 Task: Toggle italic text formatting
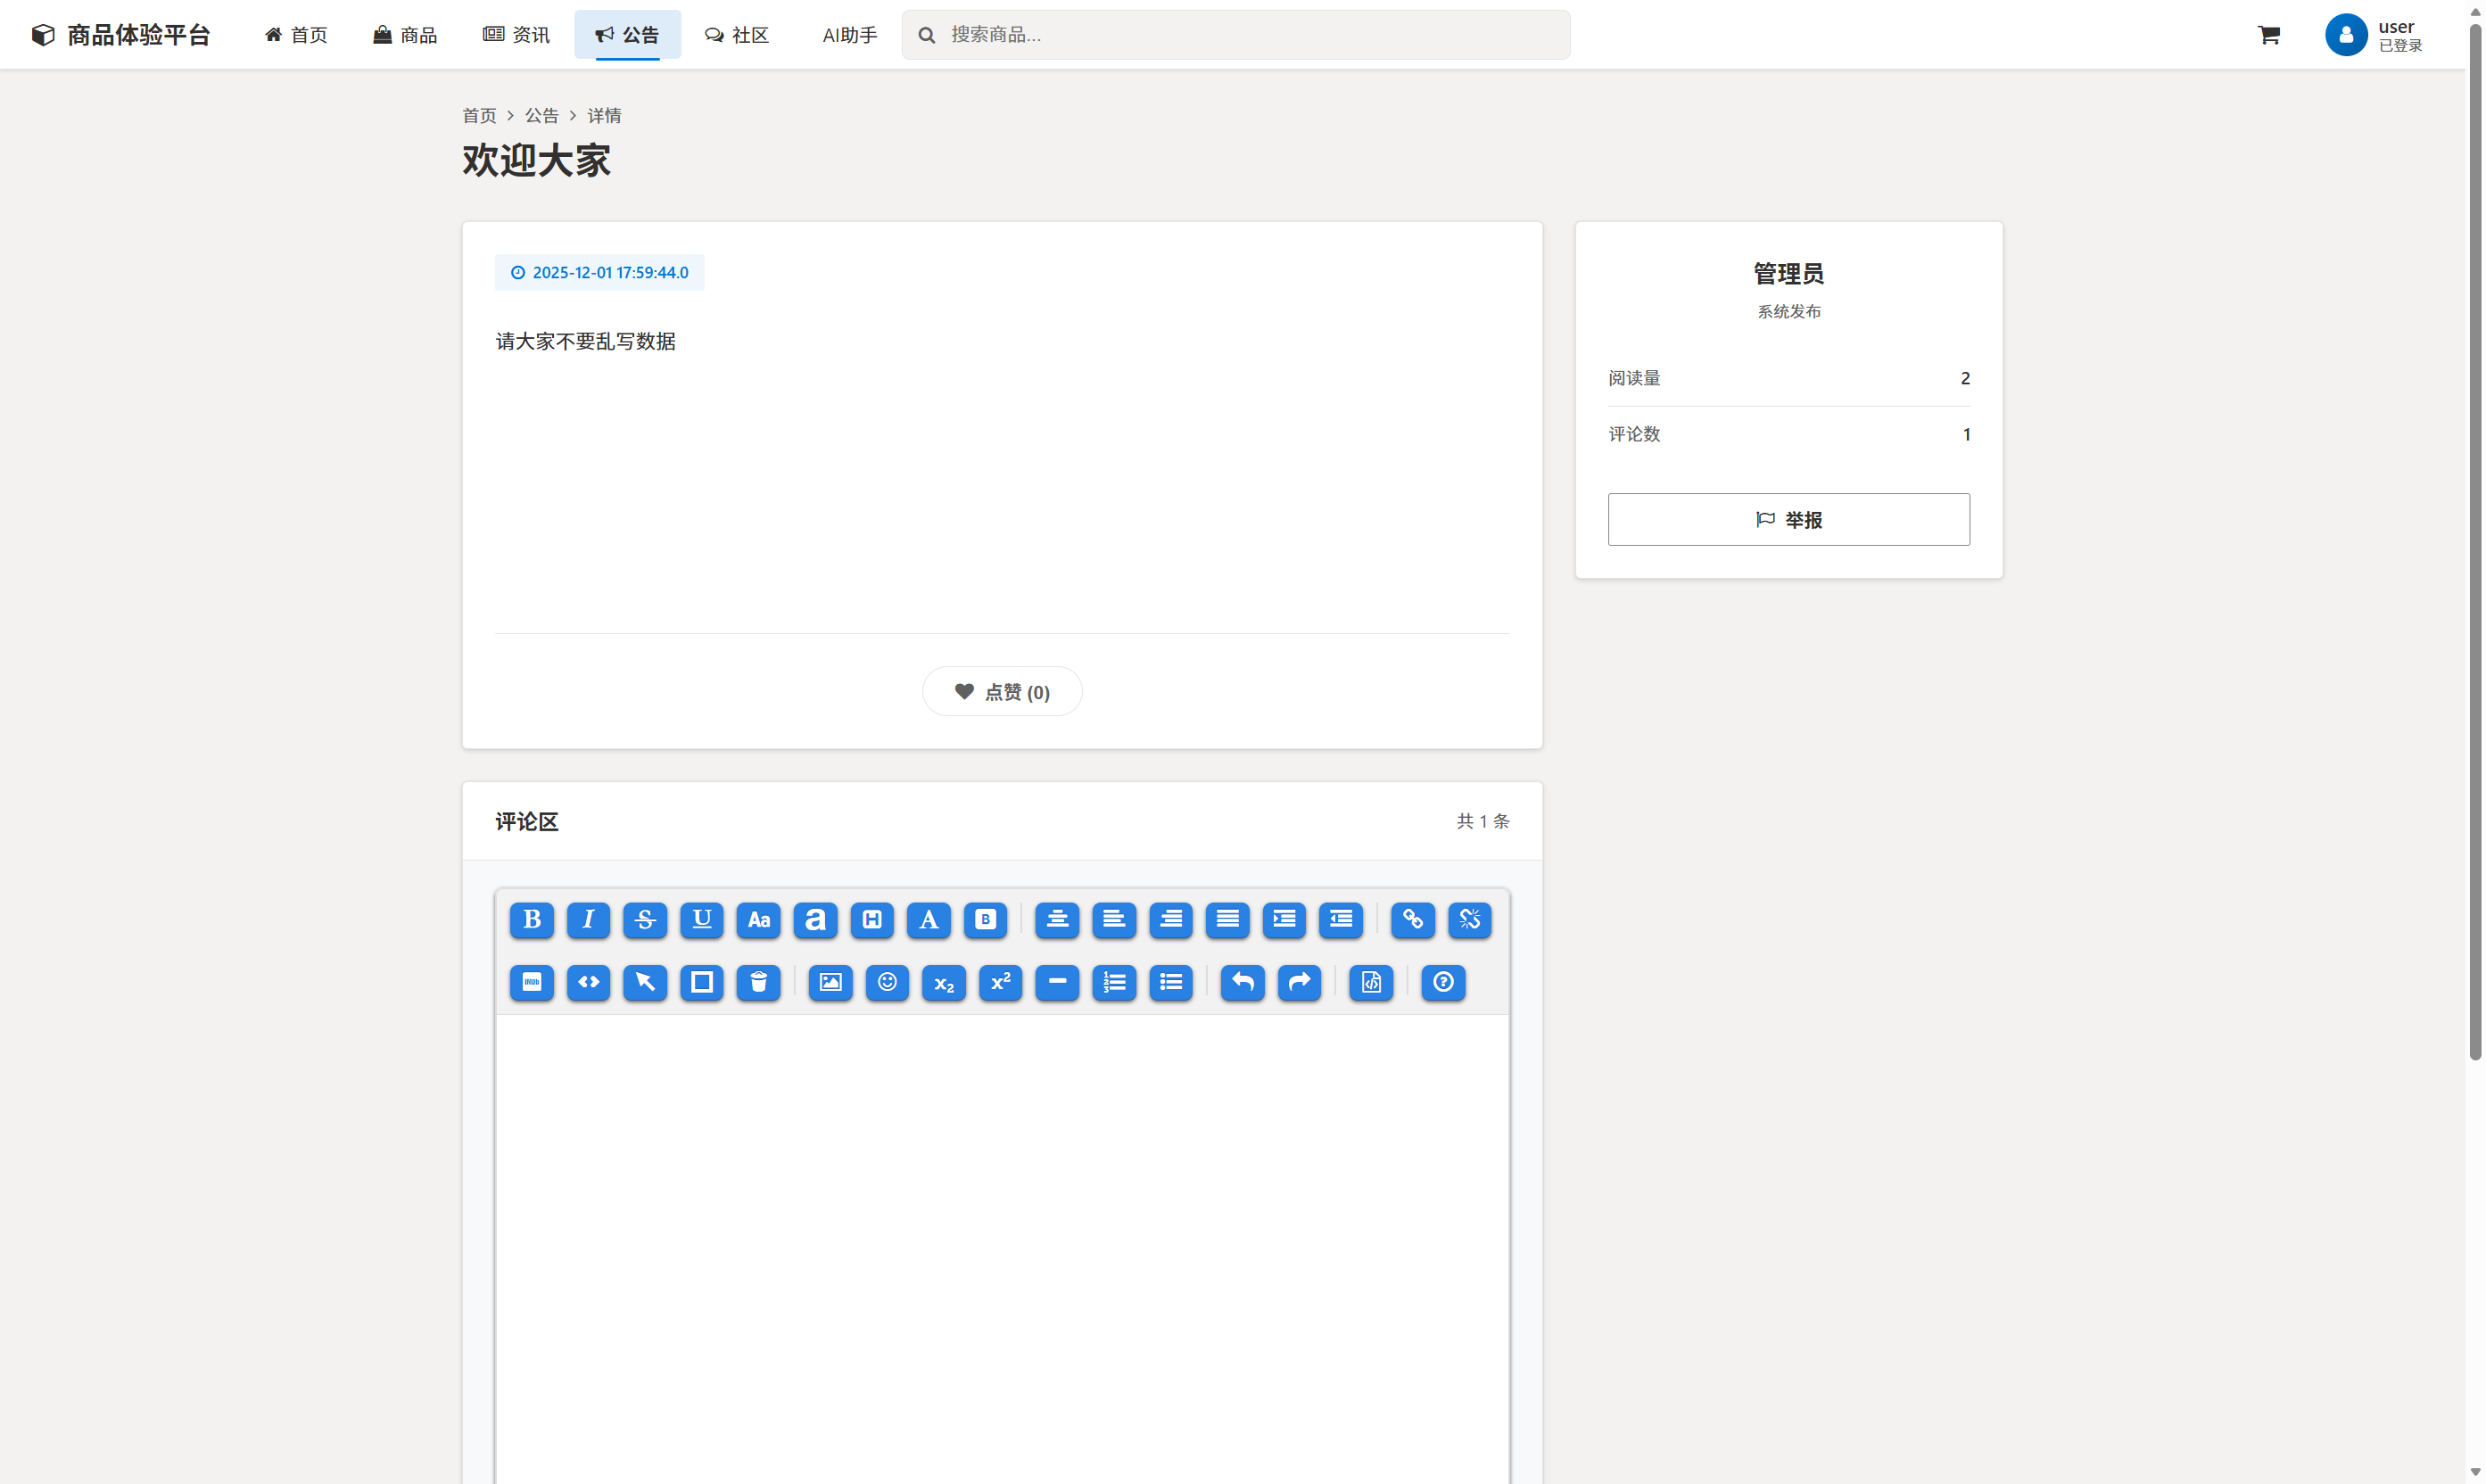(x=588, y=920)
